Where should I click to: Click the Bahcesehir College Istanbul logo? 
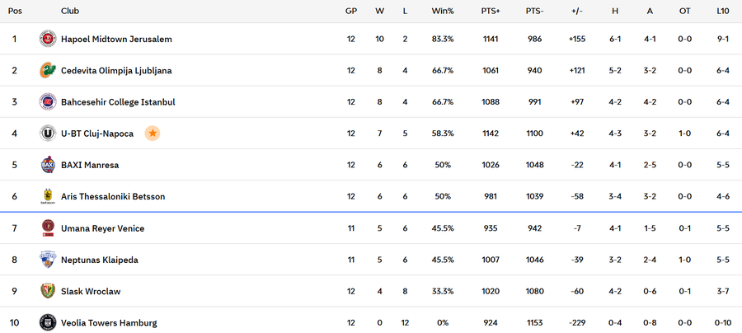[48, 101]
